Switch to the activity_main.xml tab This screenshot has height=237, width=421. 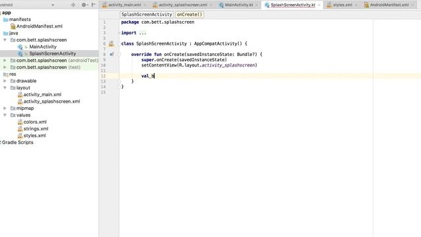pyautogui.click(x=124, y=5)
